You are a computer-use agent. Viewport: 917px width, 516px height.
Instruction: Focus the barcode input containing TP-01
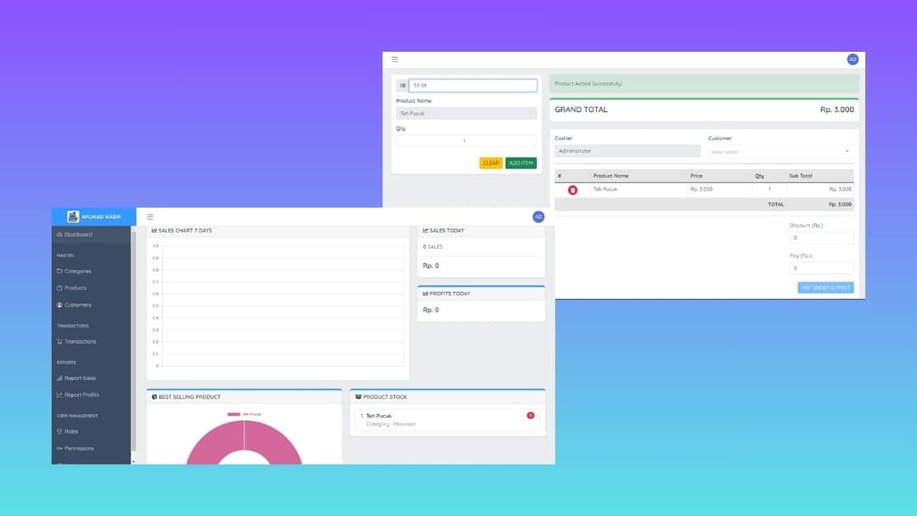[x=473, y=86]
